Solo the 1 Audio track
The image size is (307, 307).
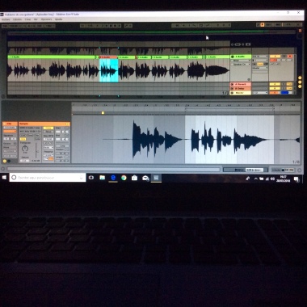tap(284, 57)
